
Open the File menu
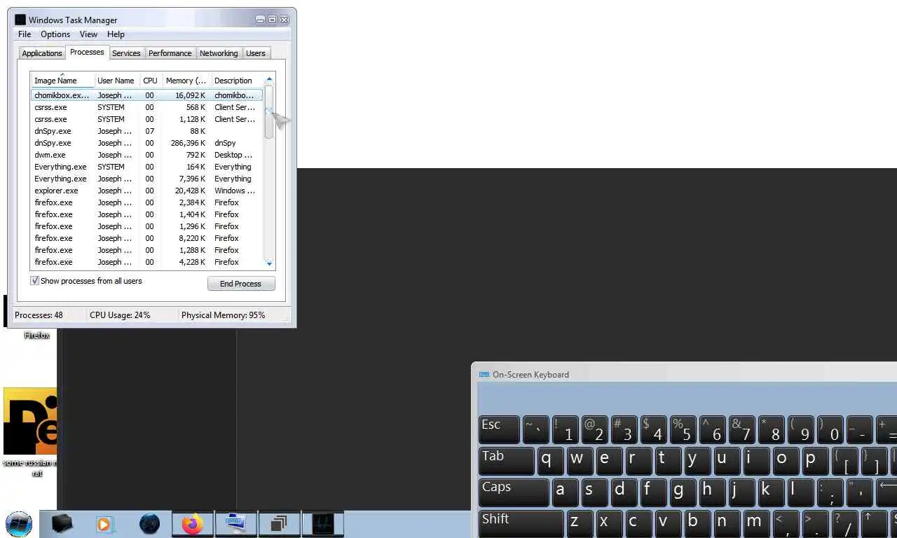pyautogui.click(x=25, y=34)
